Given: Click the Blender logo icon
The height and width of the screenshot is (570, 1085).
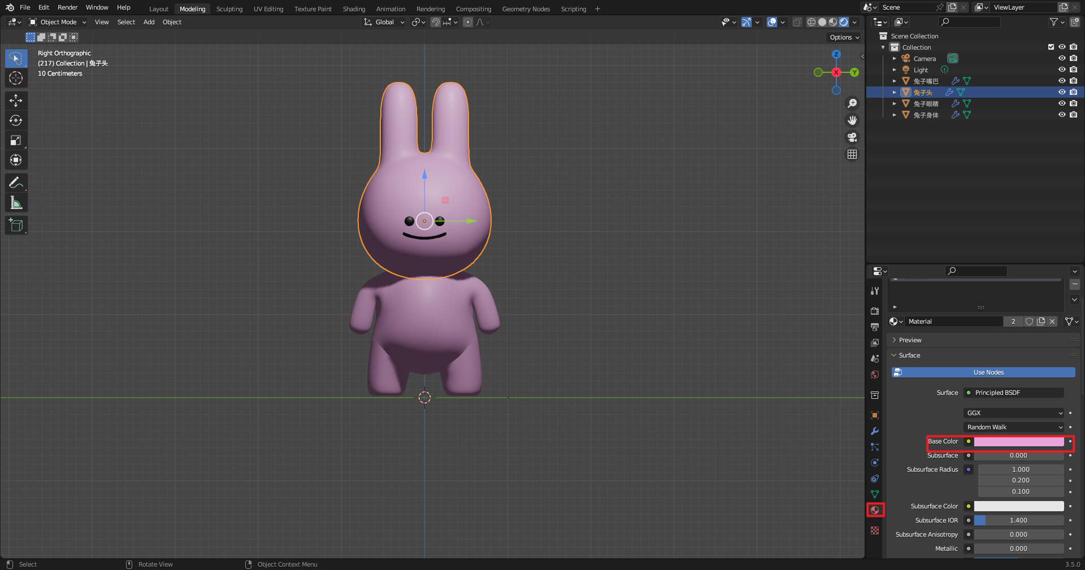Looking at the screenshot, I should coord(10,7).
